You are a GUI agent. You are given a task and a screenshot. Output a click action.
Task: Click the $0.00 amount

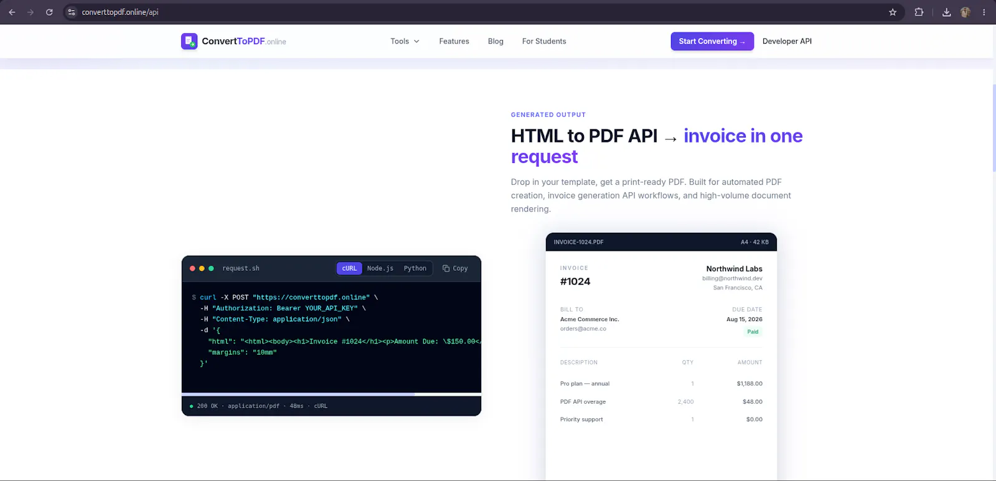[754, 419]
